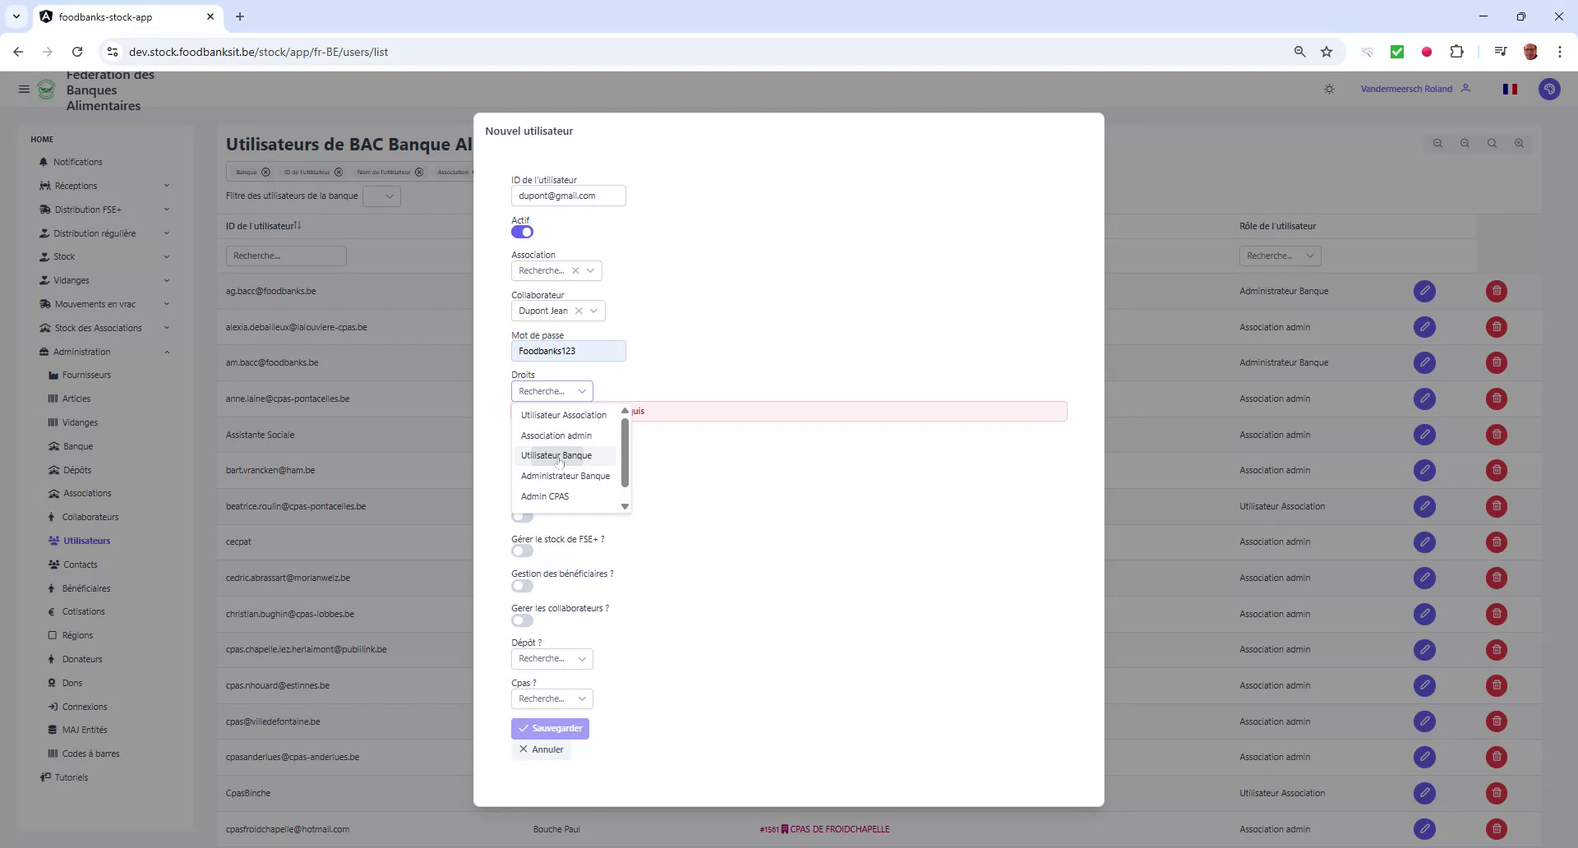This screenshot has height=848, width=1578.
Task: Delete the cecpat user via trash icon
Action: (1496, 542)
